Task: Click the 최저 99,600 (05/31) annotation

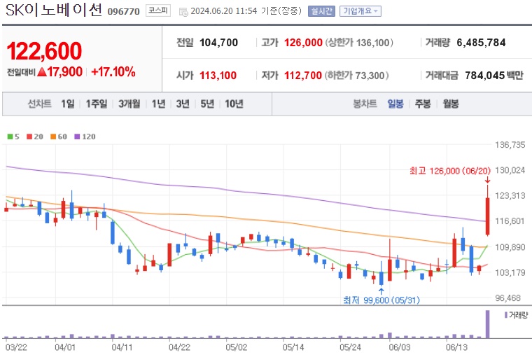Action: (x=381, y=300)
